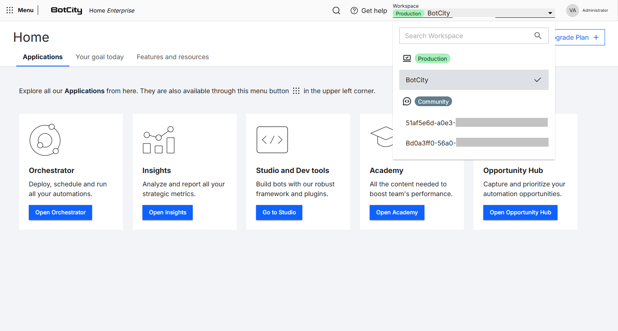Collapse the Workspace dropdown arrow

pyautogui.click(x=550, y=13)
